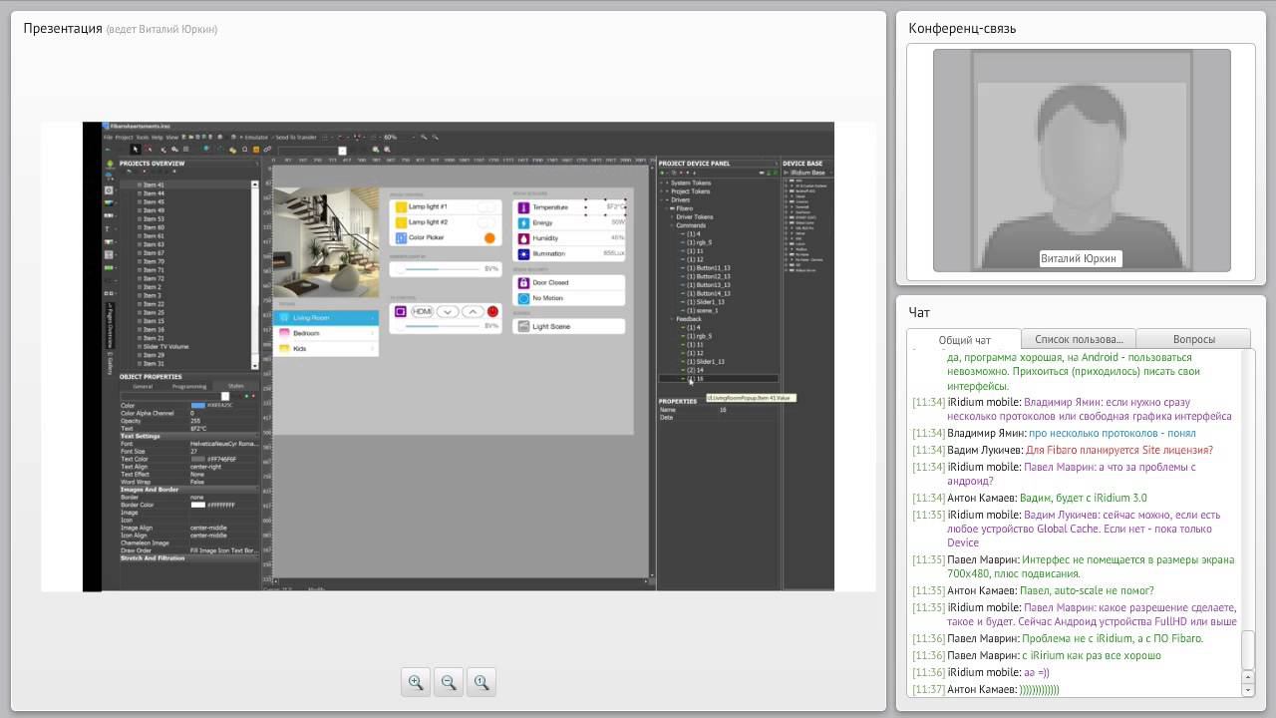The height and width of the screenshot is (718, 1276).
Task: Click the zoom in magnifier button
Action: pyautogui.click(x=416, y=682)
